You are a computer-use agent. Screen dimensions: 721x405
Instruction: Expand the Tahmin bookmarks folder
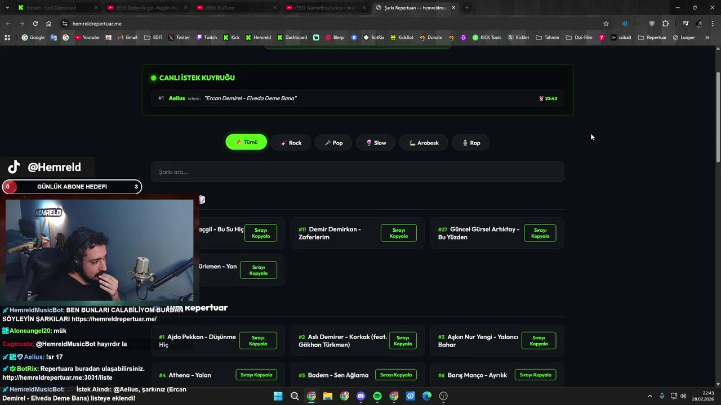tap(548, 38)
